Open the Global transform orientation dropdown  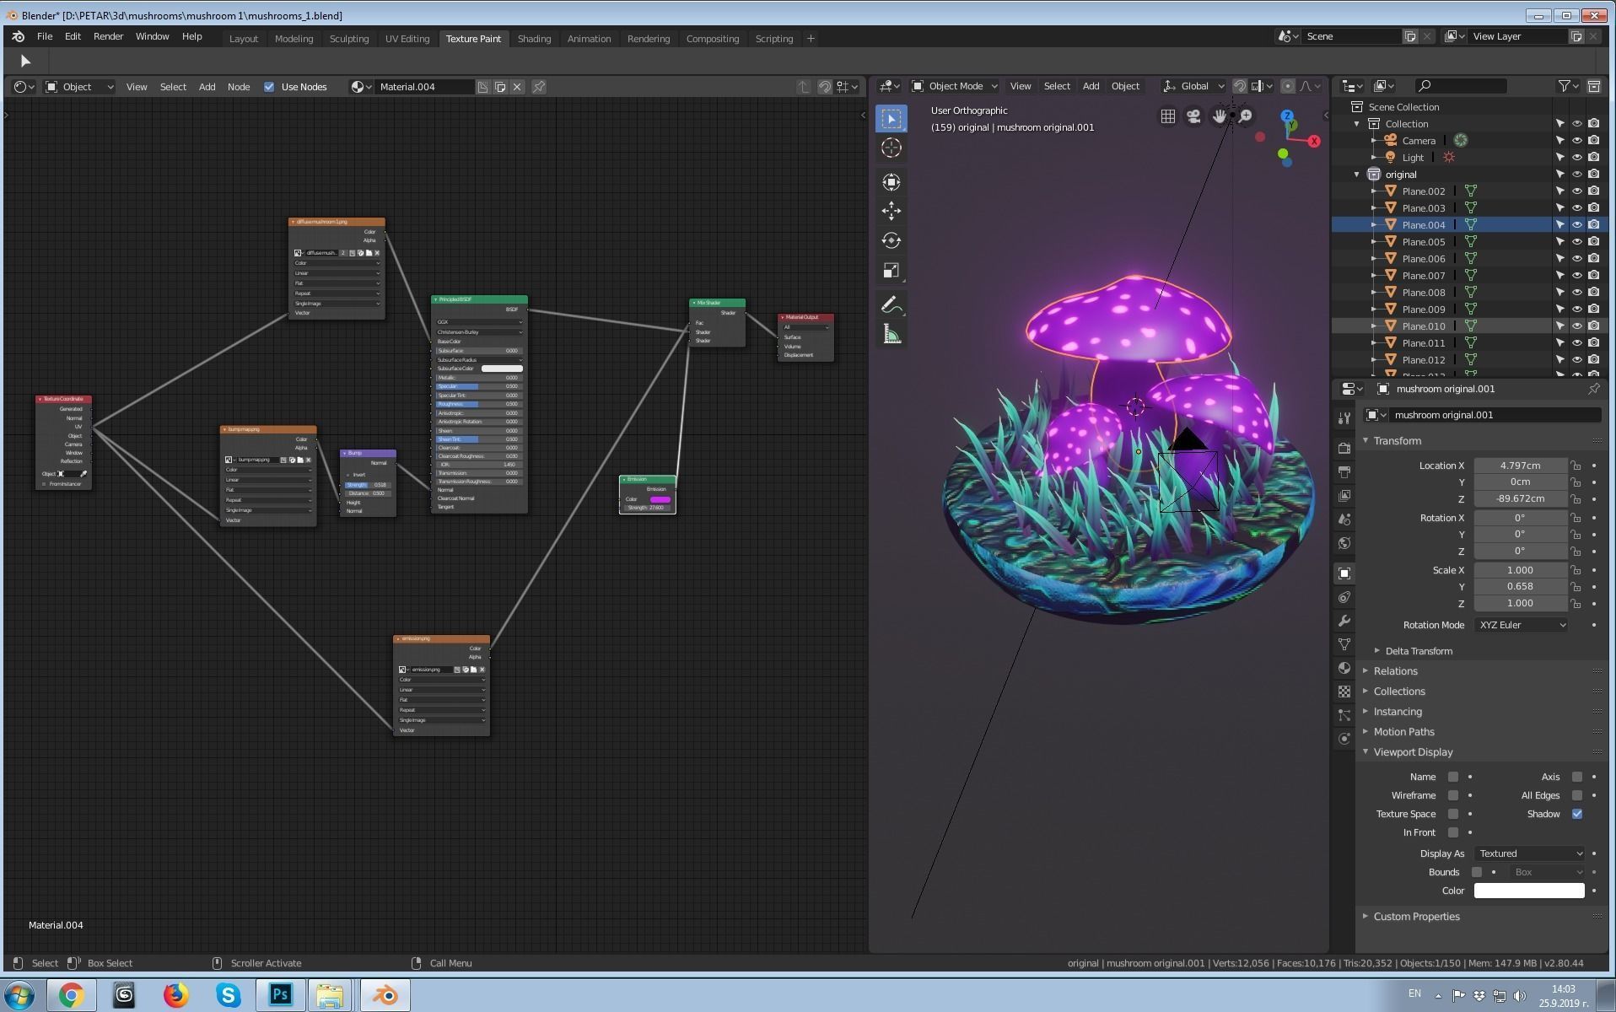click(x=1193, y=86)
